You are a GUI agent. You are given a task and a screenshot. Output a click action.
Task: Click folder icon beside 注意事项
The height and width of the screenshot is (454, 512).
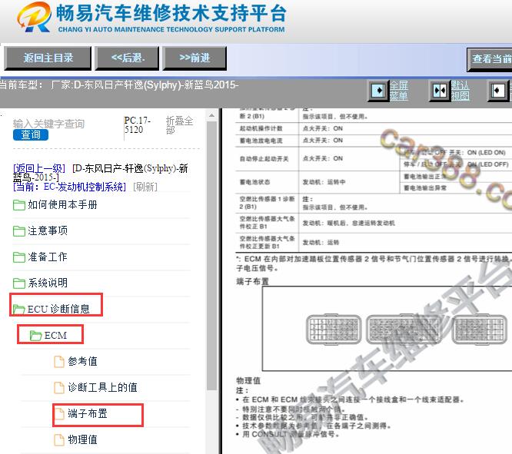[19, 231]
